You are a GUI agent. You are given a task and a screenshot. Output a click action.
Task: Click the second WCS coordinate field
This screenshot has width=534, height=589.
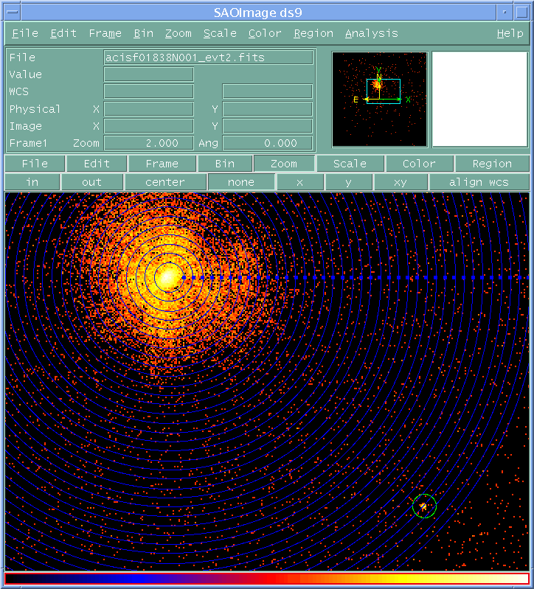[x=268, y=91]
